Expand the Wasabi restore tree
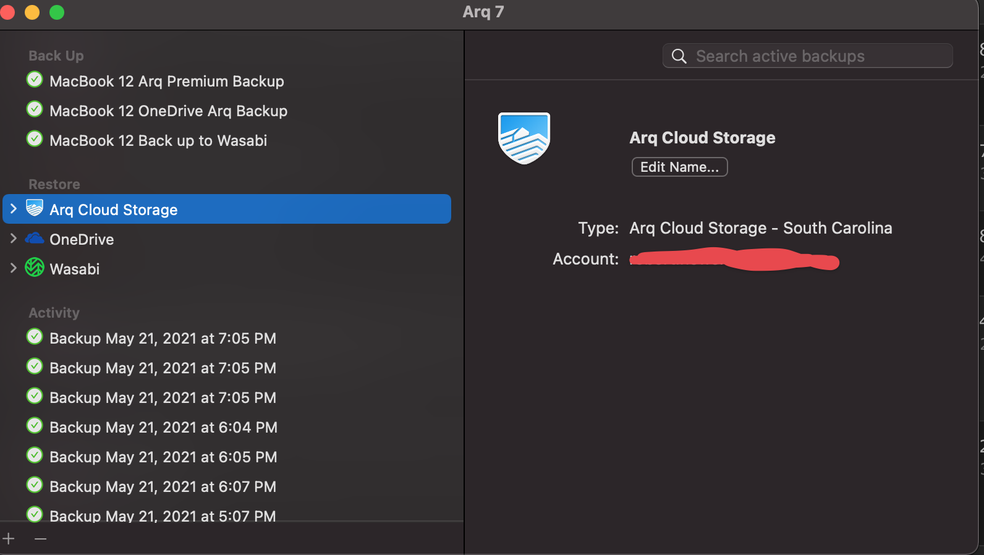Image resolution: width=984 pixels, height=555 pixels. [14, 268]
